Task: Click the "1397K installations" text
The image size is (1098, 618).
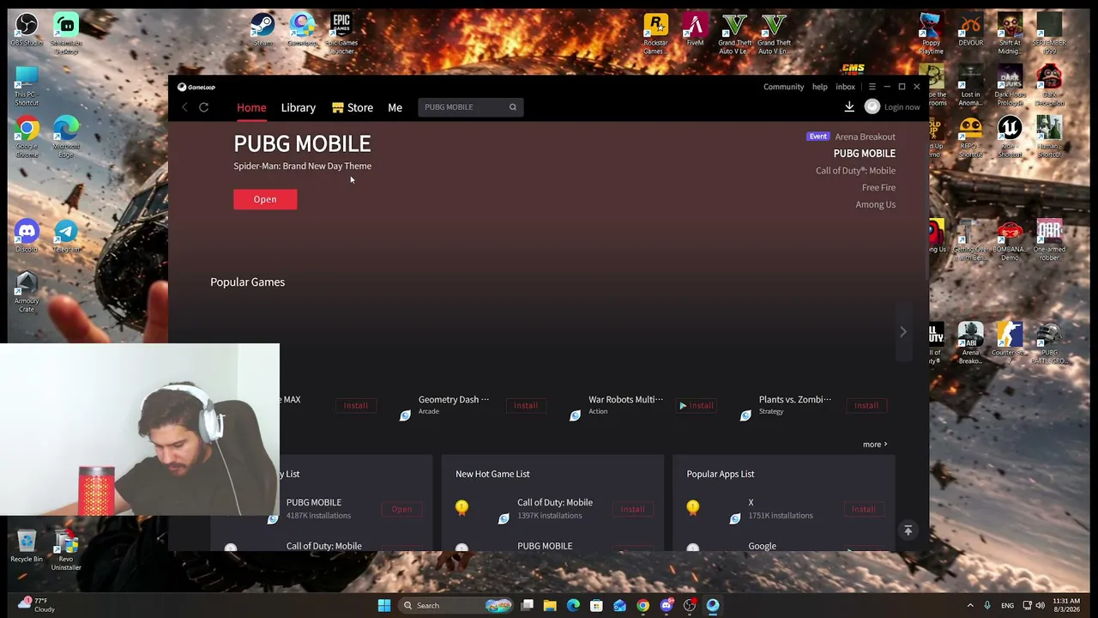Action: click(x=549, y=516)
